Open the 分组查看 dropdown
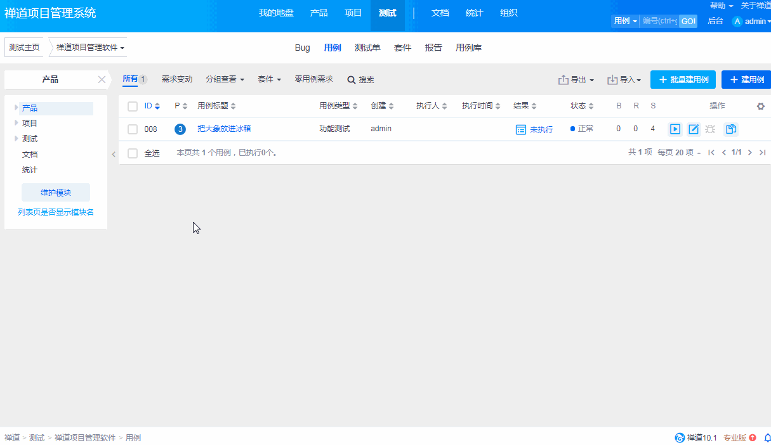 coord(225,80)
